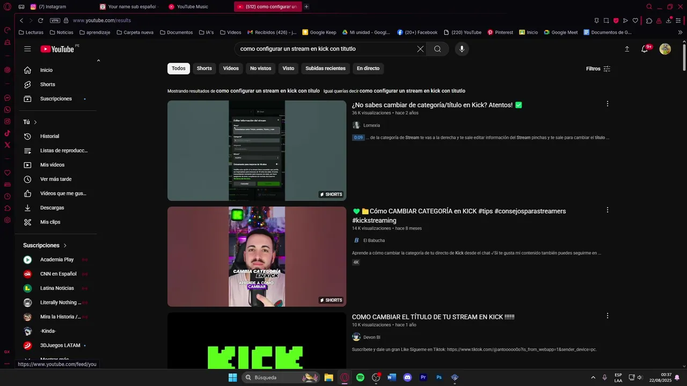Open Instagram in the Opera sidebar
The width and height of the screenshot is (687, 386).
coord(7,121)
